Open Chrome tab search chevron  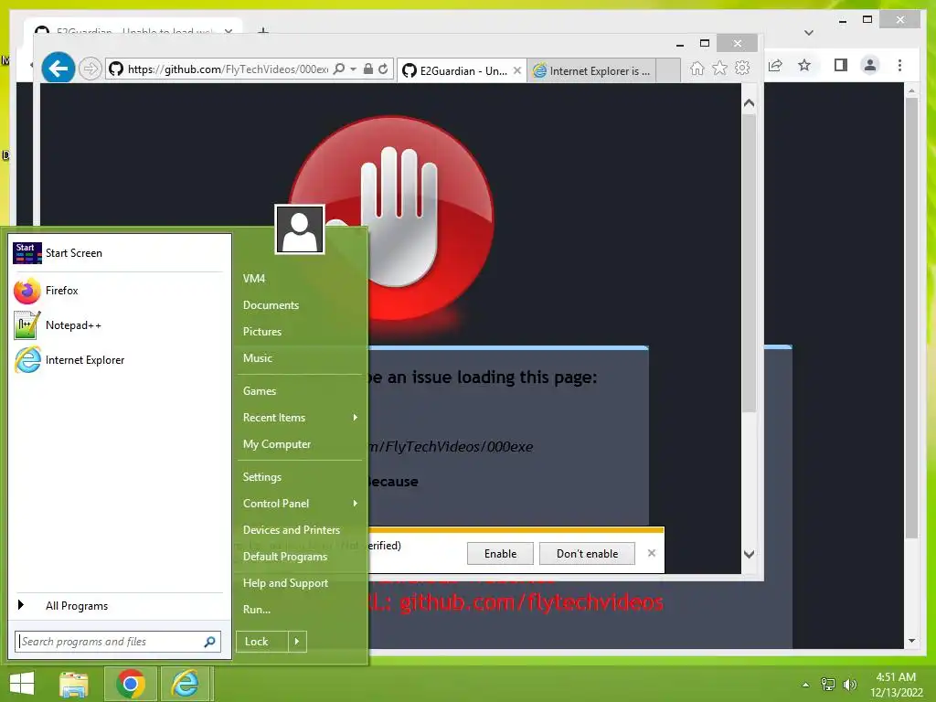point(809,32)
